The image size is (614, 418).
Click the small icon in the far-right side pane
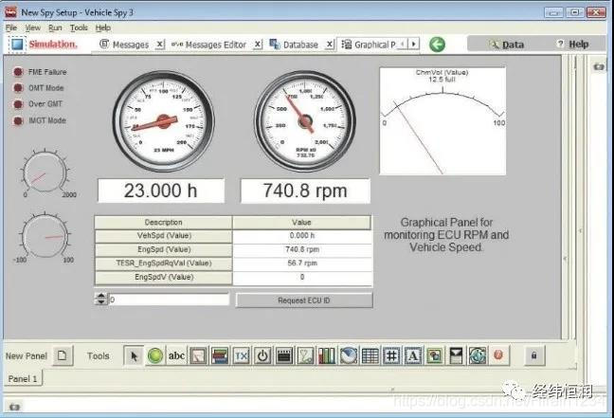[599, 67]
